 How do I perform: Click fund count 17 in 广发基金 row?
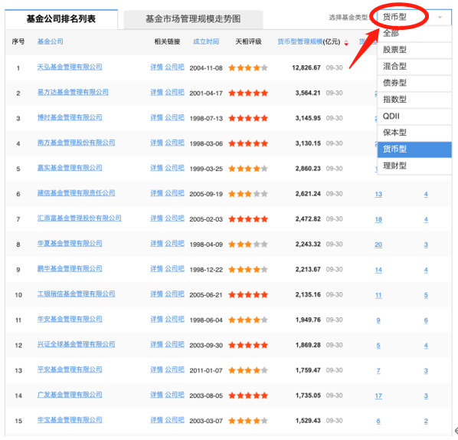point(378,396)
